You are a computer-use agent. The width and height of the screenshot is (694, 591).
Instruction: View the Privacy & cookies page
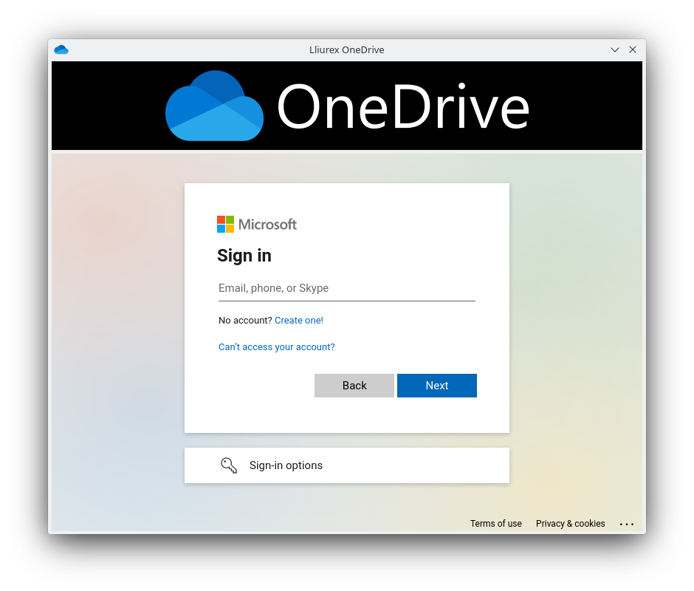coord(570,524)
